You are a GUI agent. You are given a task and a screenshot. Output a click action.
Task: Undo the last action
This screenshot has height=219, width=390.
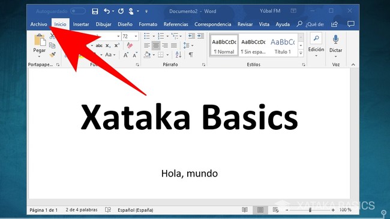(x=107, y=11)
